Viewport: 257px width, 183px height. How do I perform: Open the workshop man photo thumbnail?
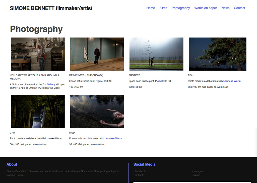[38, 54]
